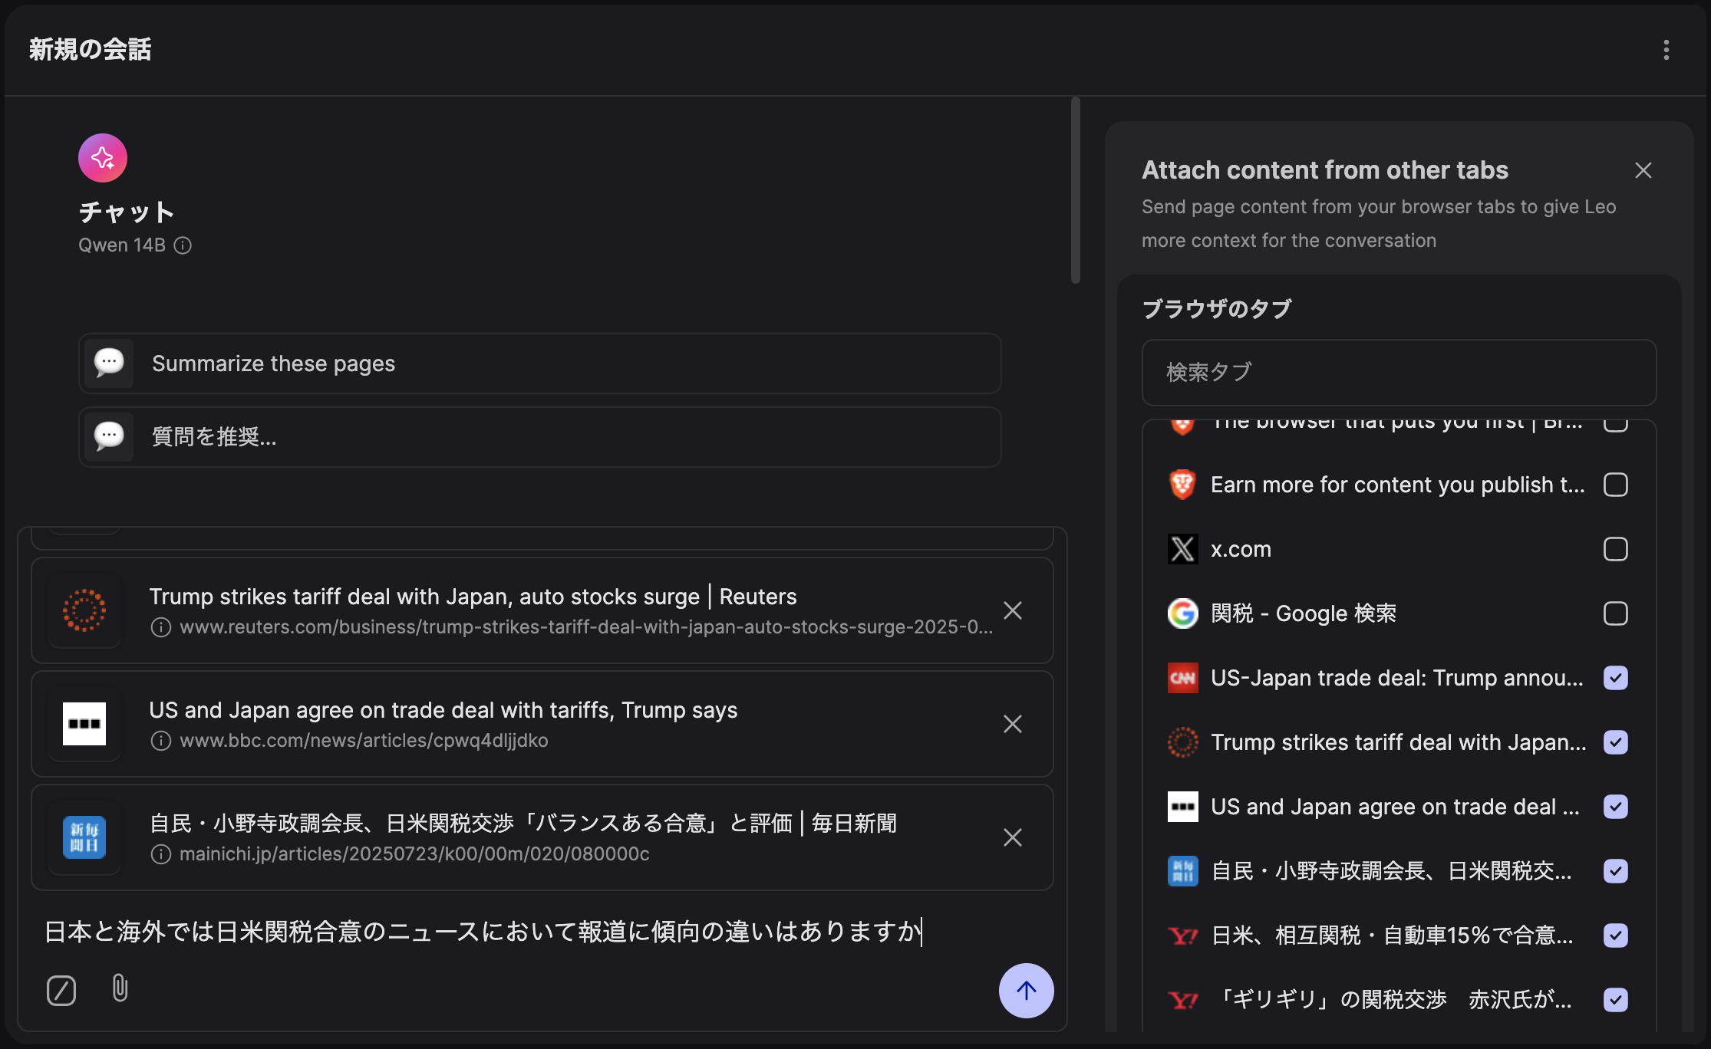This screenshot has height=1049, width=1711.
Task: Enable the 関税 - Google 検索 tab checkbox
Action: (1616, 613)
